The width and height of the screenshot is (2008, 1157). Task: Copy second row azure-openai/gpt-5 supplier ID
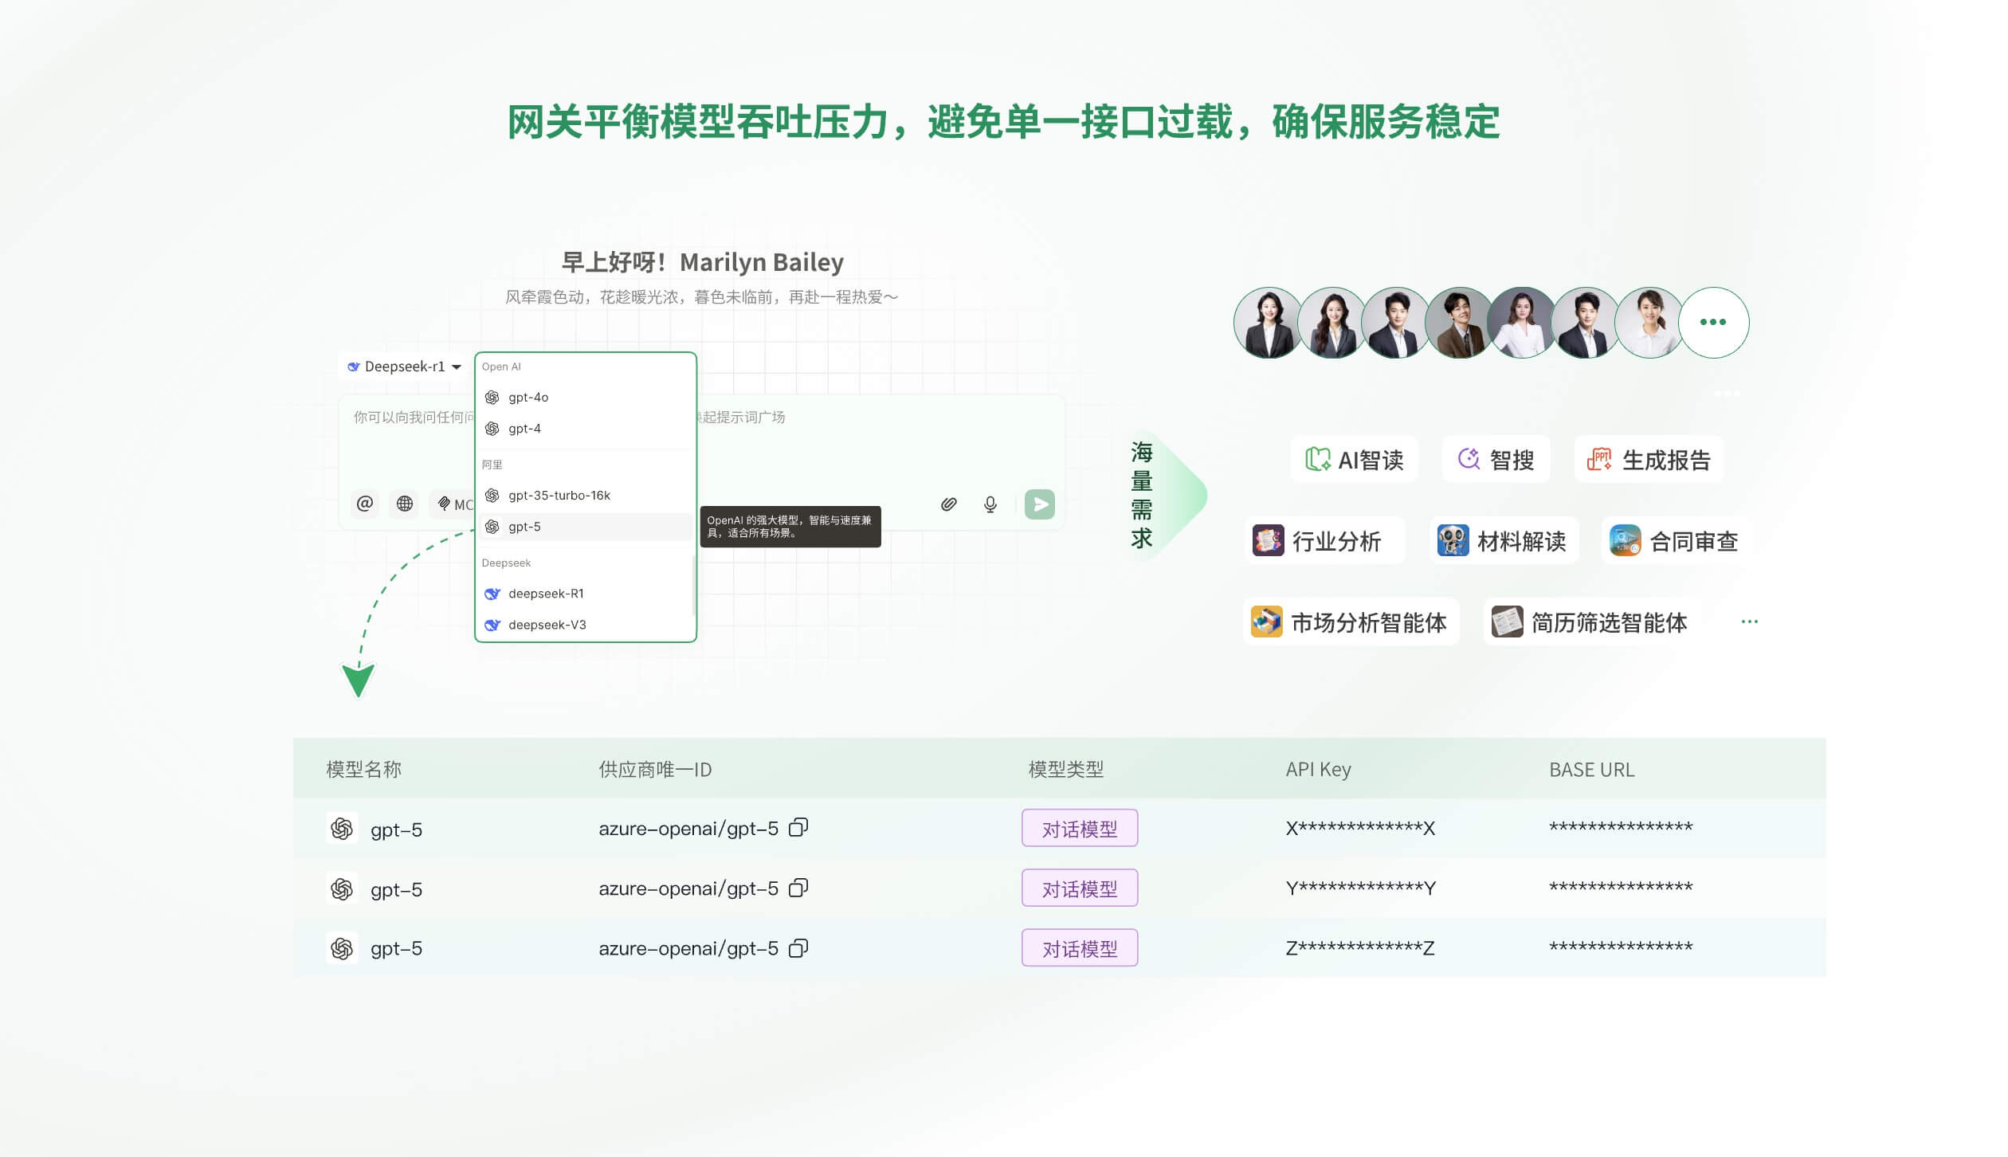click(798, 888)
